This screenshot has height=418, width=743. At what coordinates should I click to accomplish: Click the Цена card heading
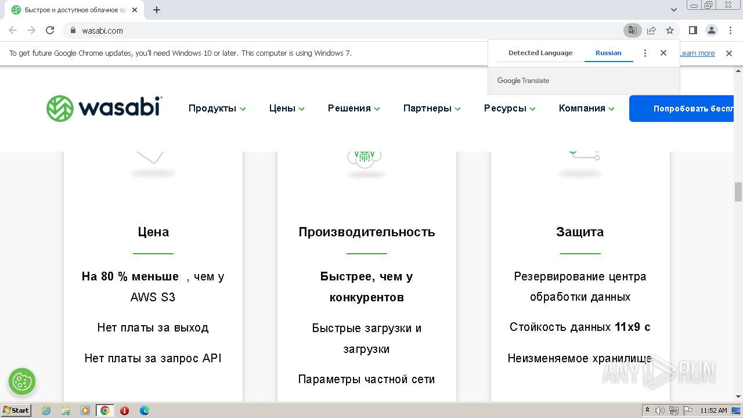[153, 232]
